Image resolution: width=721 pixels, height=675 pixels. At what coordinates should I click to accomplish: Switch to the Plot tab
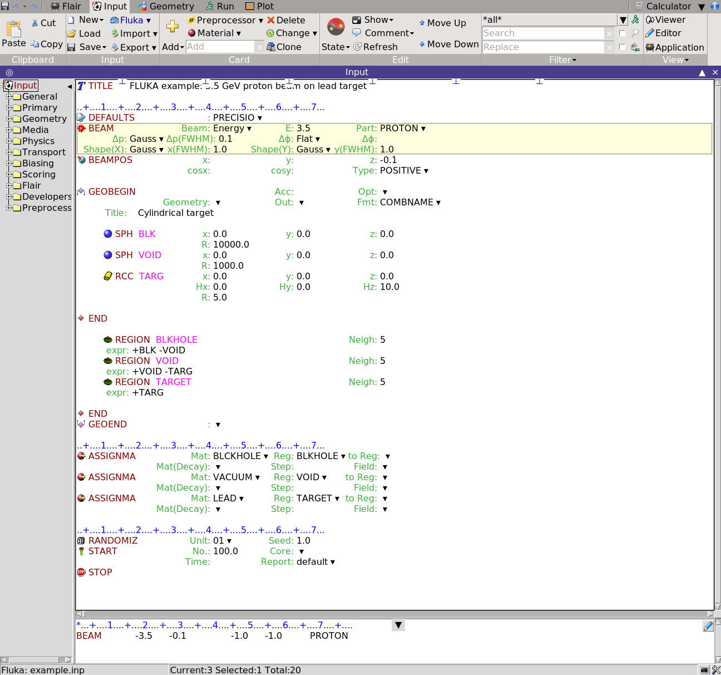click(259, 6)
